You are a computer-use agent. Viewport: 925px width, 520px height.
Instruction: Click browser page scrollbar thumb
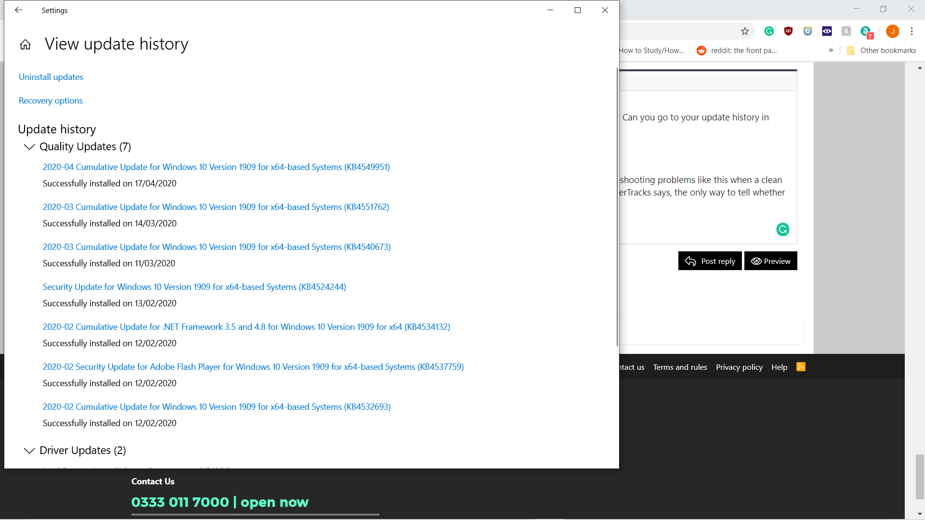[x=920, y=477]
